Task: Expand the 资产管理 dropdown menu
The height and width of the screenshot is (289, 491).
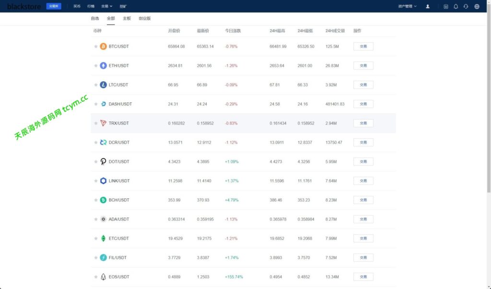Action: [x=407, y=7]
